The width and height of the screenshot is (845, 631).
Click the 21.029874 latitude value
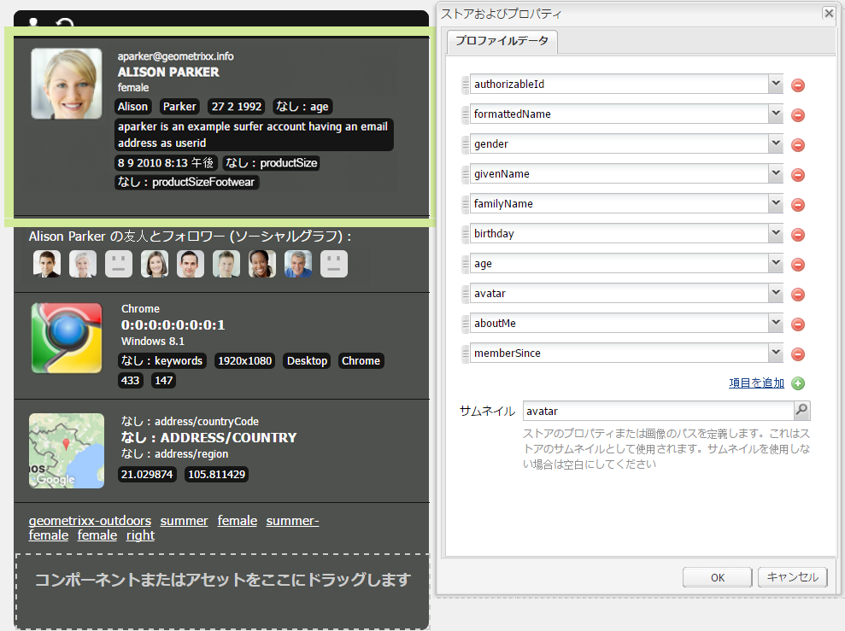click(x=147, y=475)
